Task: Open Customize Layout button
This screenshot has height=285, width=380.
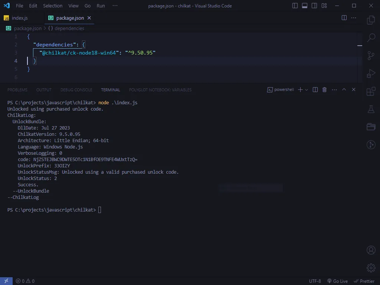Action: [x=324, y=6]
